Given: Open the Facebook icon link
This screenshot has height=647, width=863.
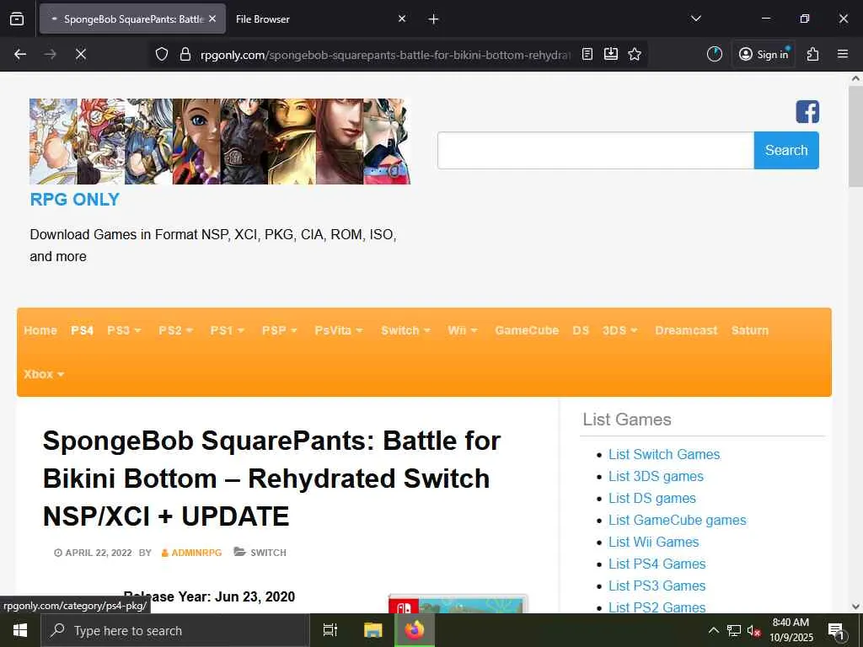Looking at the screenshot, I should click(807, 112).
